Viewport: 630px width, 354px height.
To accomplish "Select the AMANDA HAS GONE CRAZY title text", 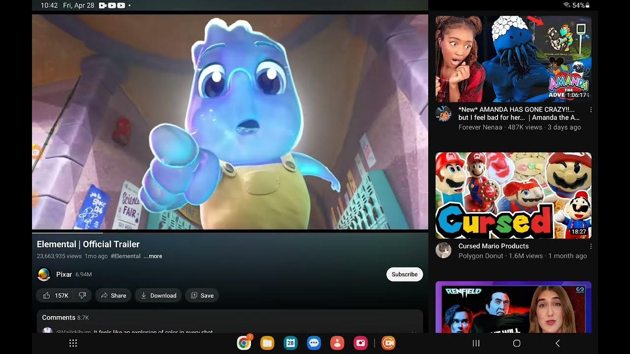I will click(x=520, y=114).
